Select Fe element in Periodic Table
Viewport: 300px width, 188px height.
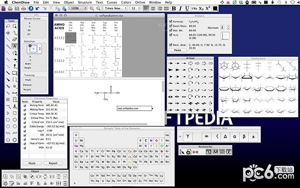coord(113,151)
